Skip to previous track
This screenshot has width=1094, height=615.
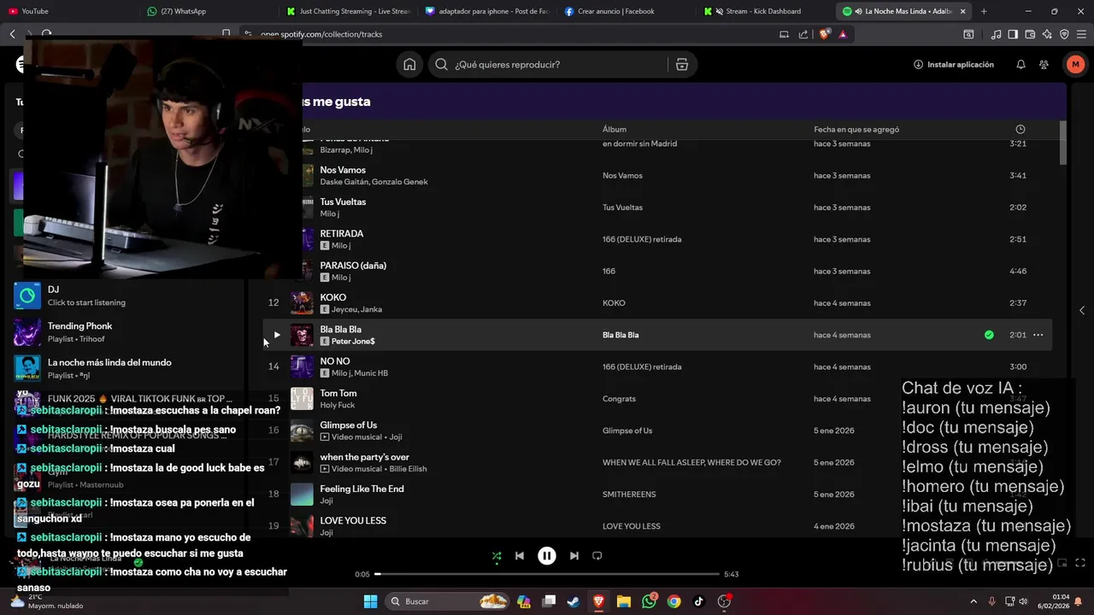point(520,556)
